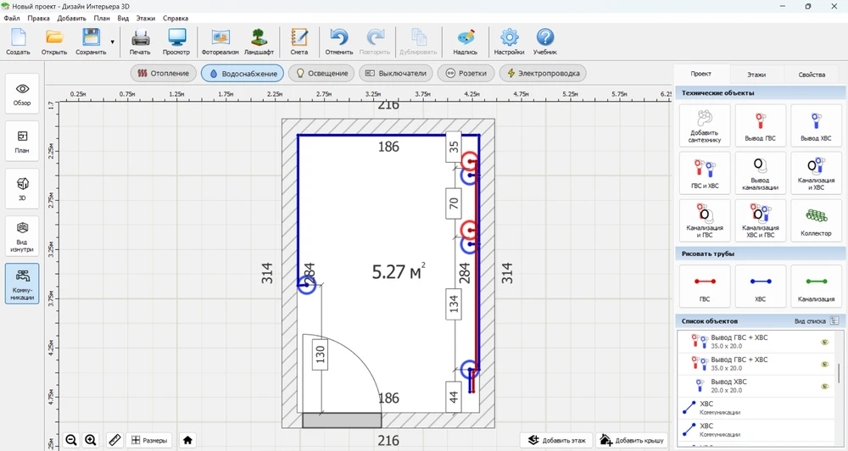Switch to the Отопление heating category

click(164, 74)
